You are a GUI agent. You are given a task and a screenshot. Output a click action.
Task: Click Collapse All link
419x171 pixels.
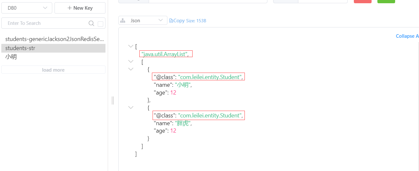pyautogui.click(x=407, y=36)
